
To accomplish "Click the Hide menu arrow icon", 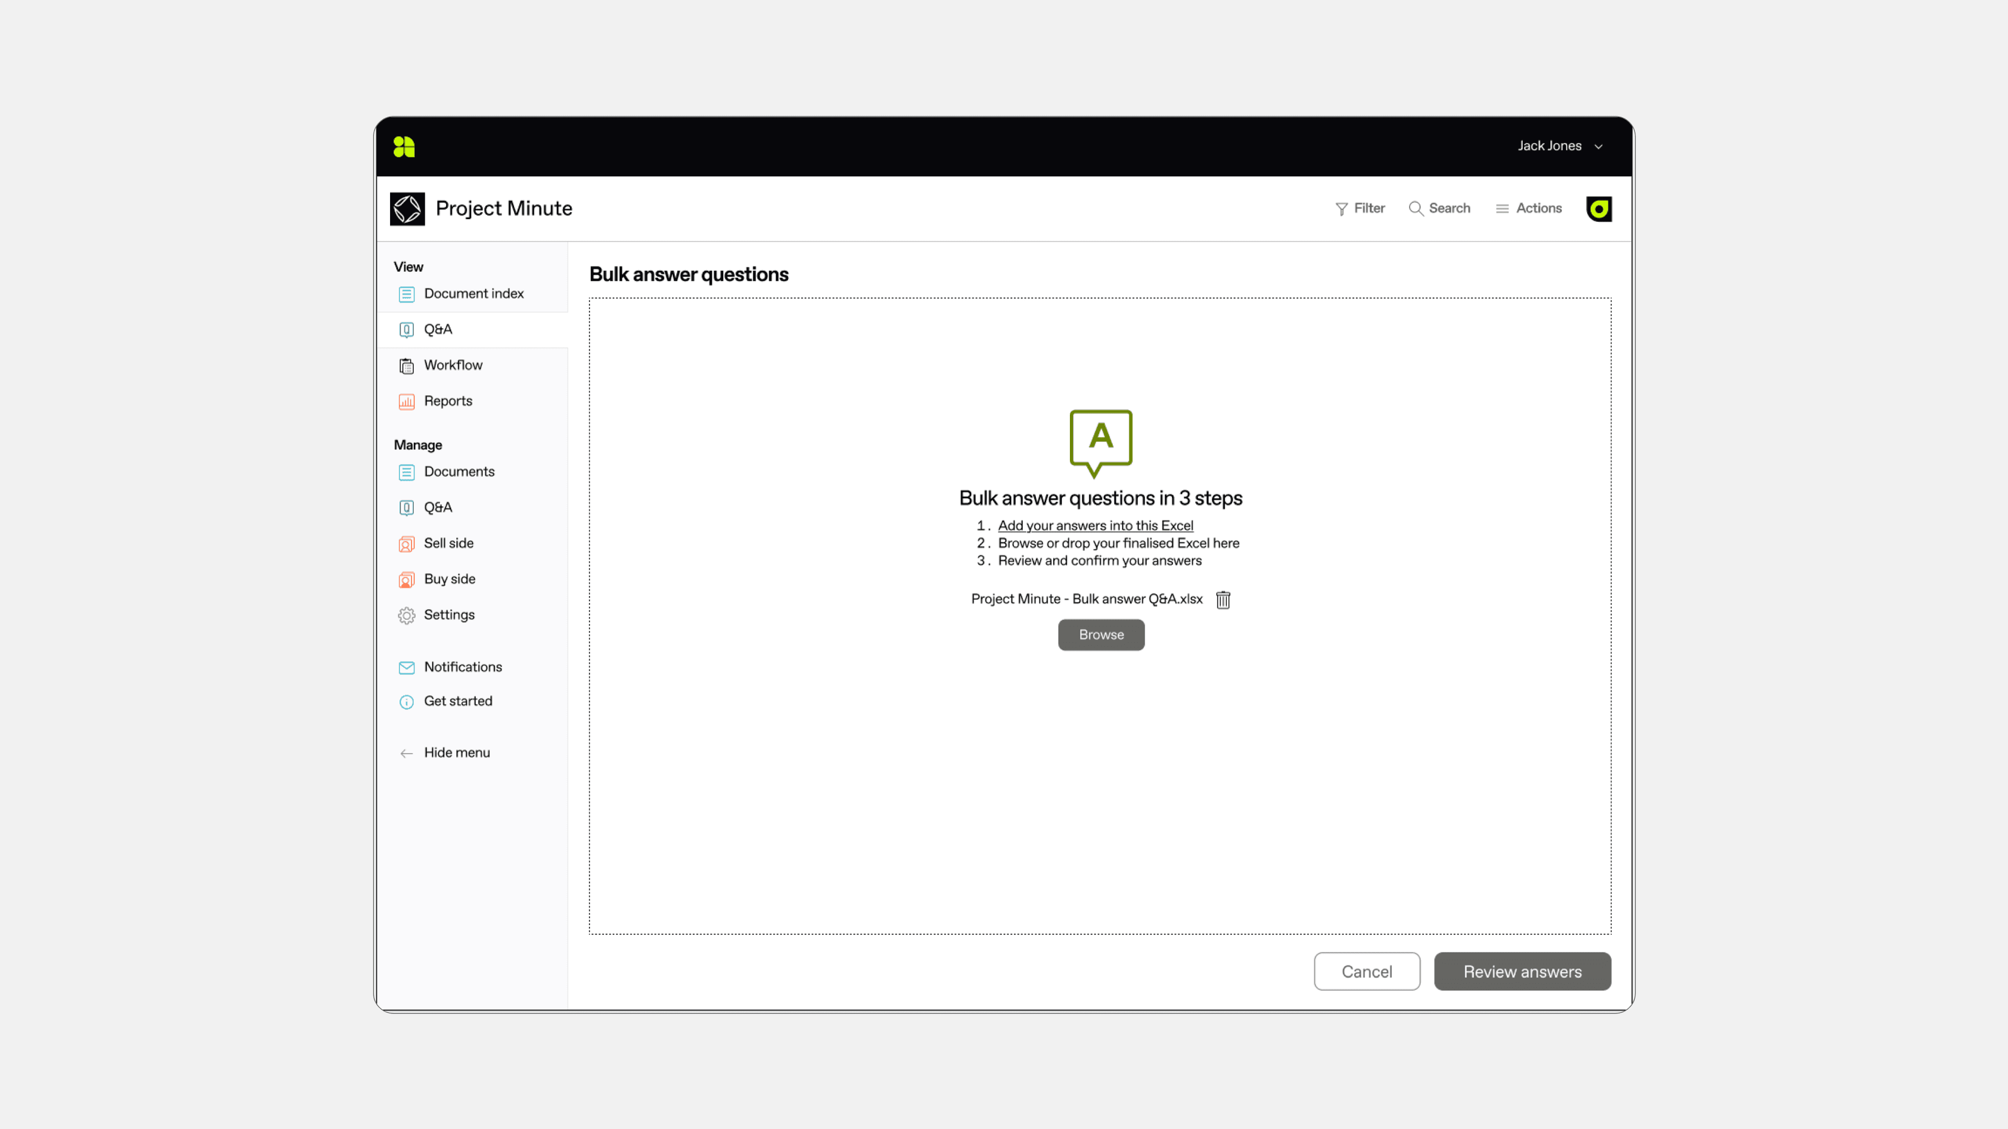I will coord(406,754).
